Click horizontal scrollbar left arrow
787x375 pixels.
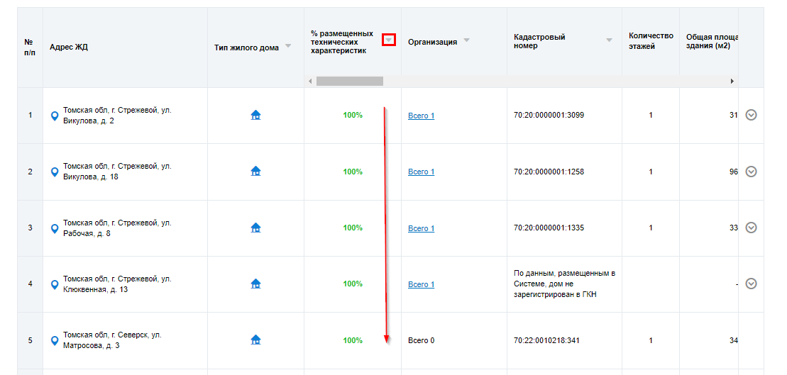pos(310,82)
